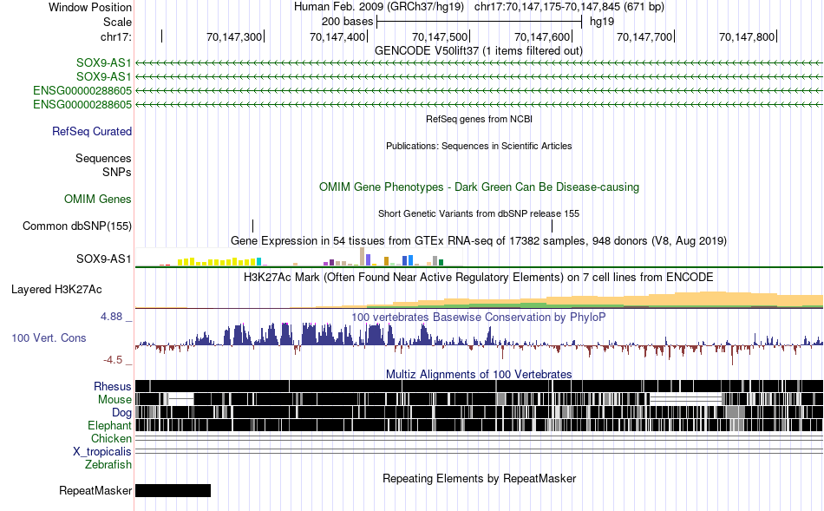
Task: Click the RefSeq genes from NCBI title
Action: 479,120
